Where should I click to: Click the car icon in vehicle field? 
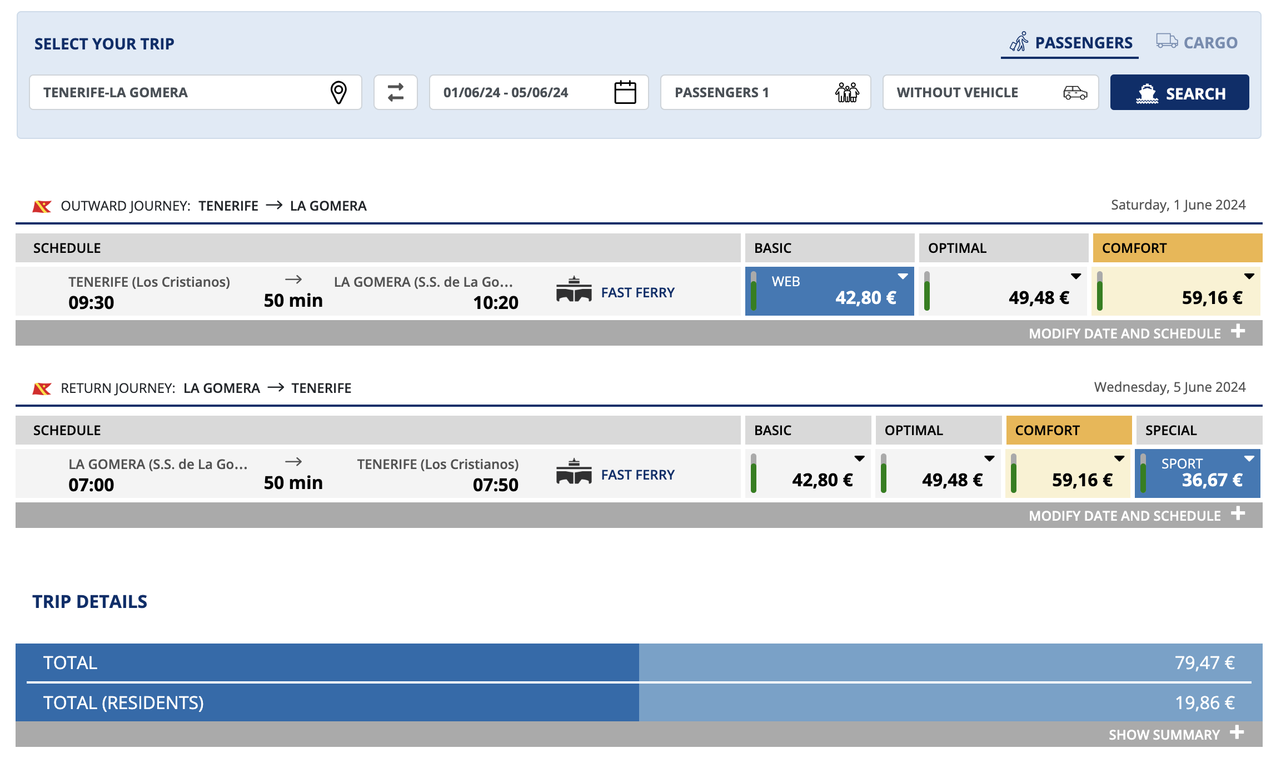point(1075,92)
